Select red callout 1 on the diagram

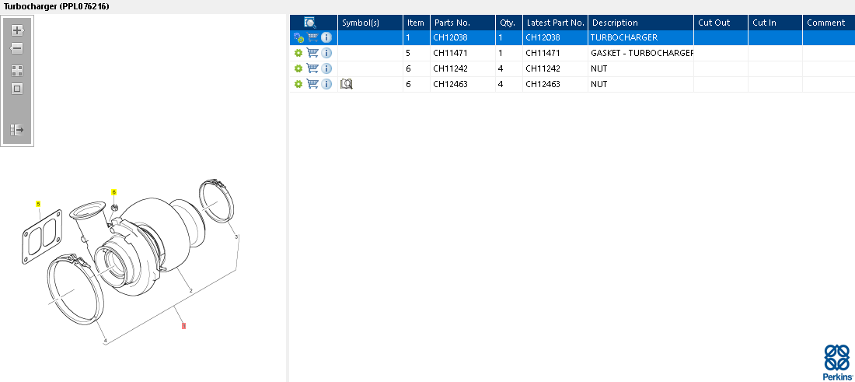tap(183, 326)
